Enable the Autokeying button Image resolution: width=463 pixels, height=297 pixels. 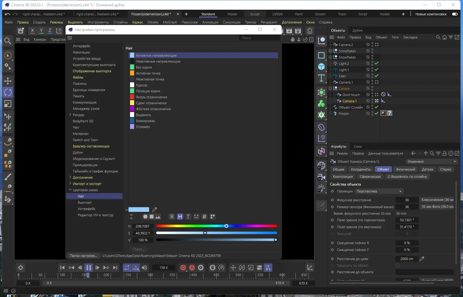click(x=192, y=268)
